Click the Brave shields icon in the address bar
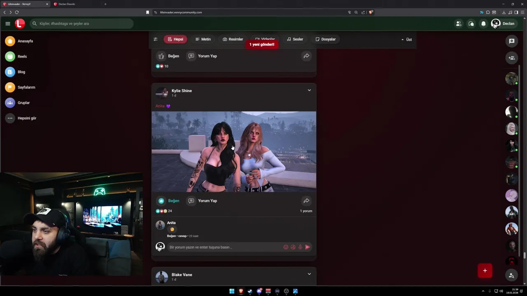This screenshot has width=527, height=296. click(x=371, y=12)
